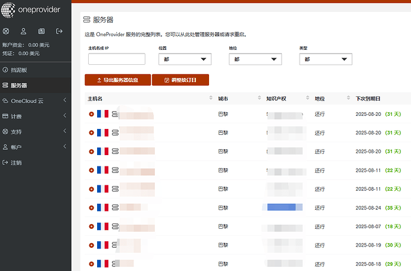Open the 地位 filter dropdown
Viewport: 411px width, 271px height.
[255, 59]
